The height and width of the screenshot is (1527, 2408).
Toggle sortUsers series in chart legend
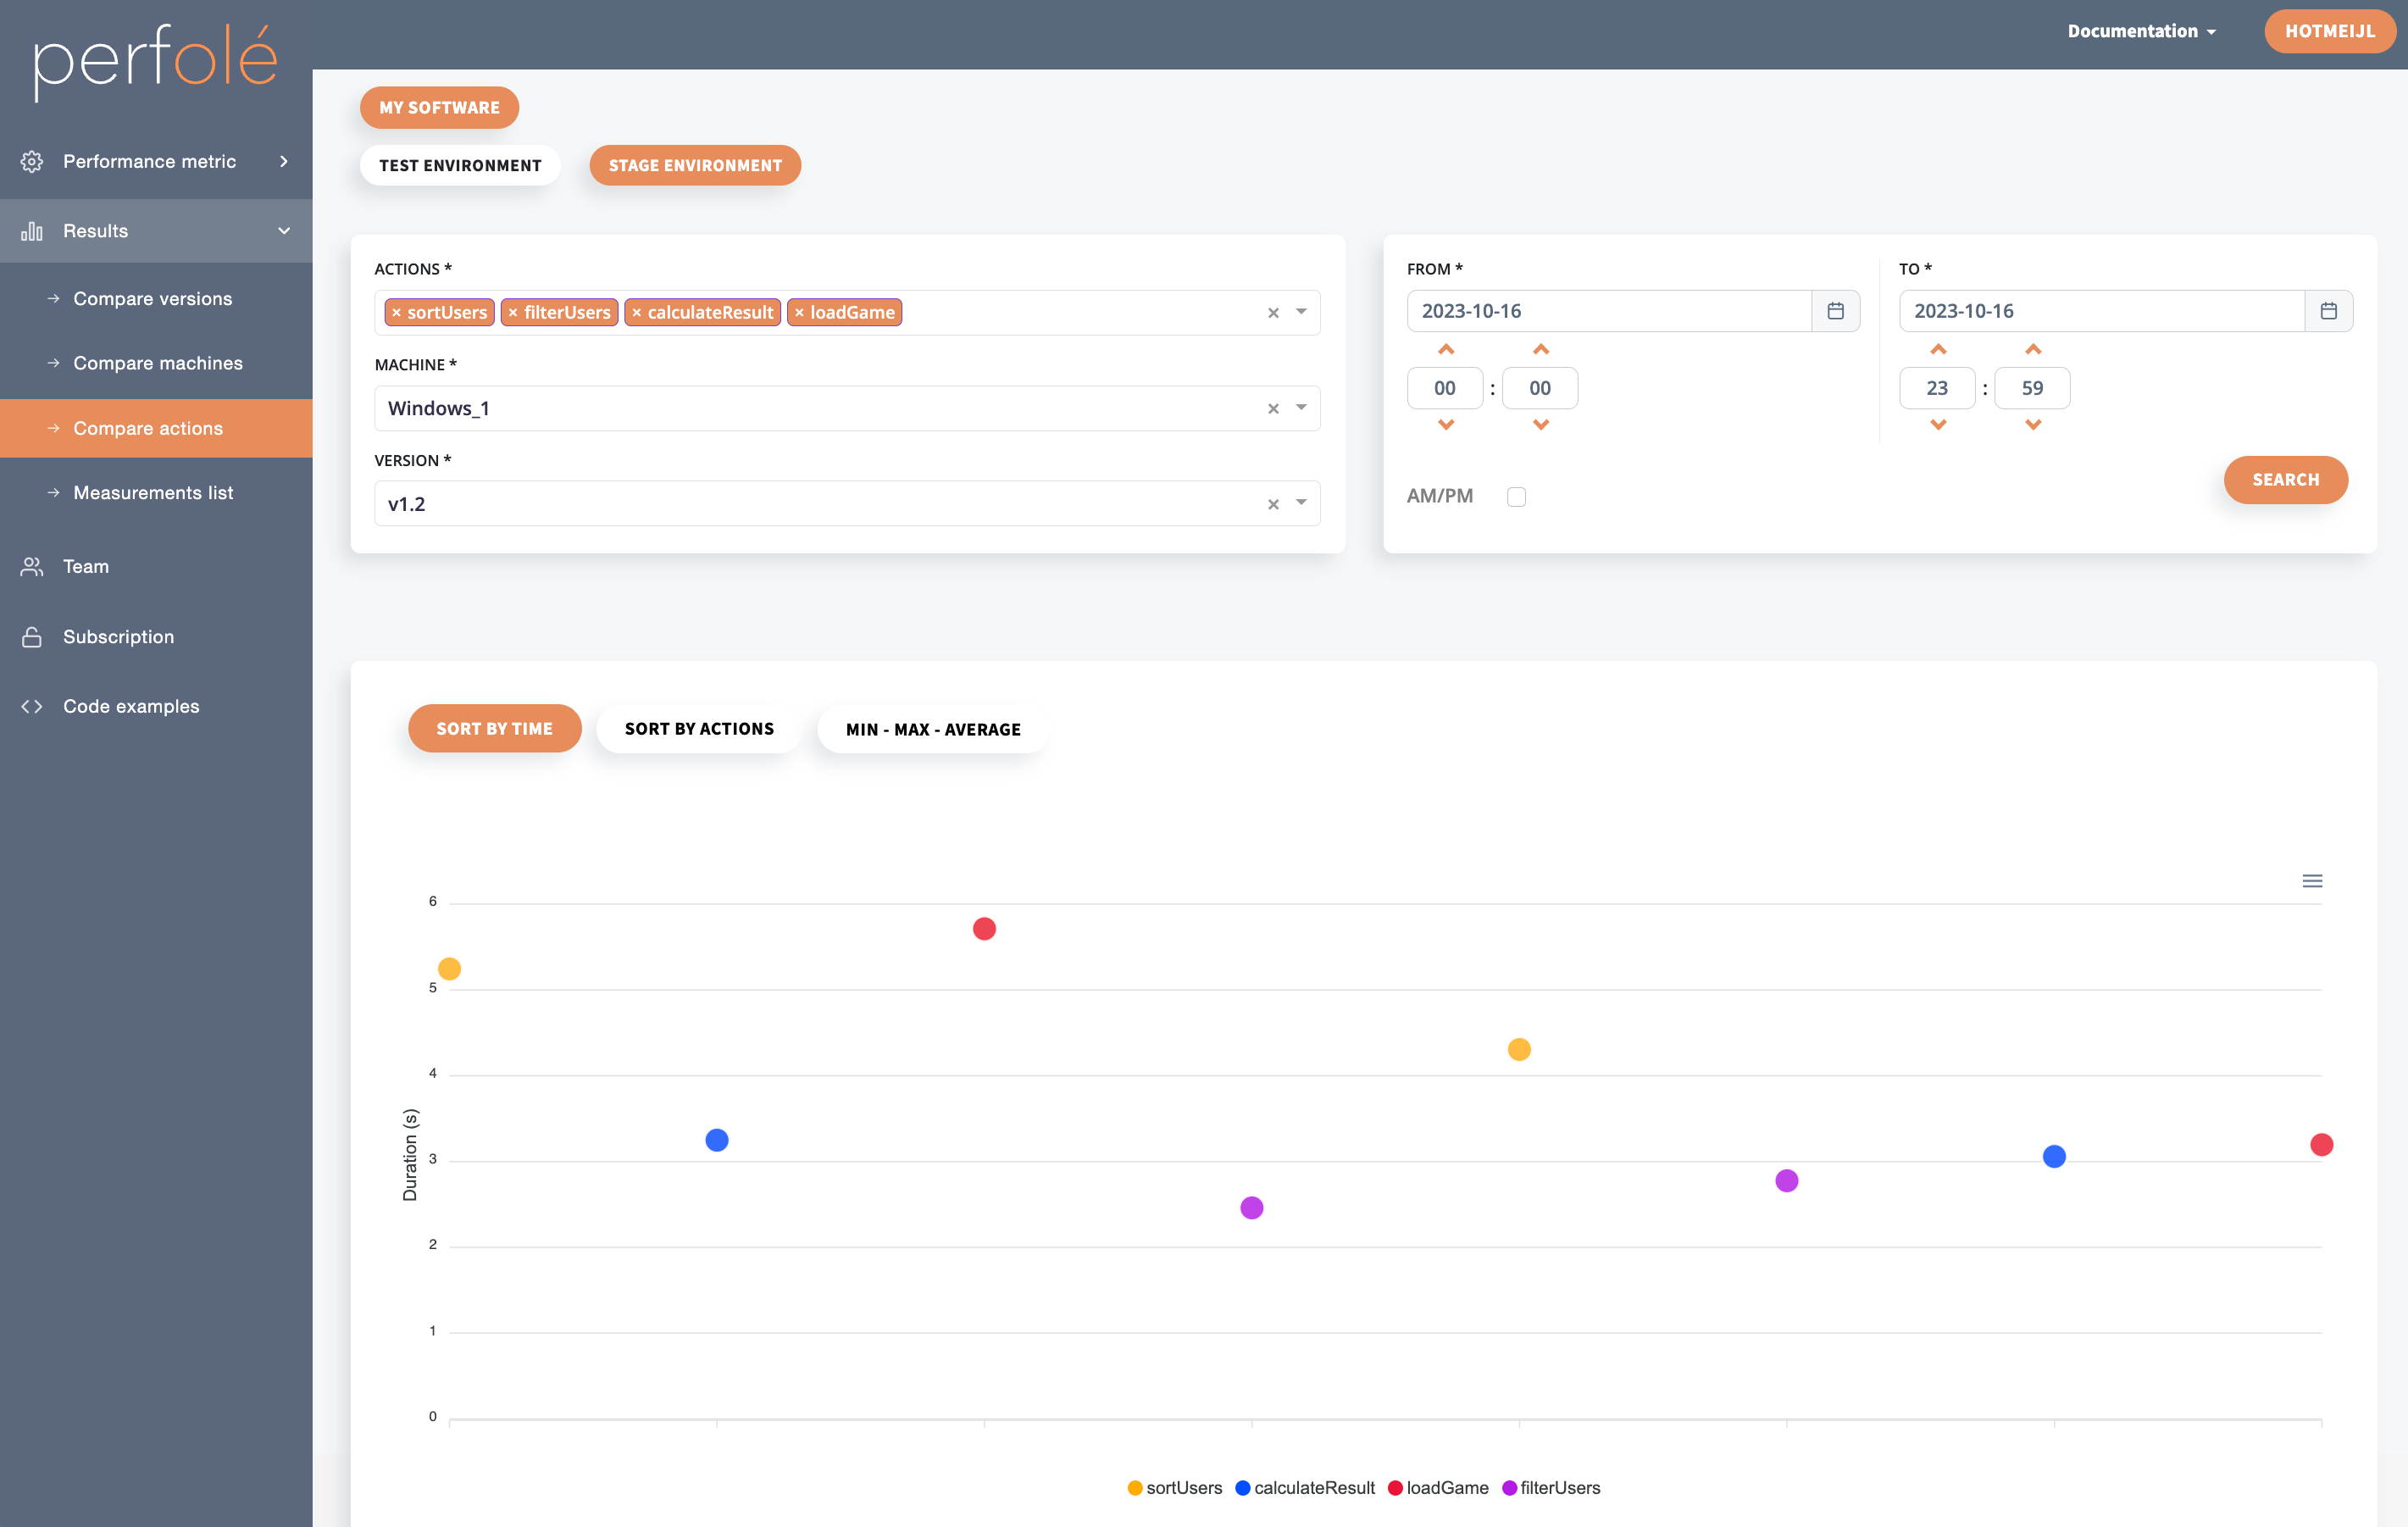pyautogui.click(x=1174, y=1488)
